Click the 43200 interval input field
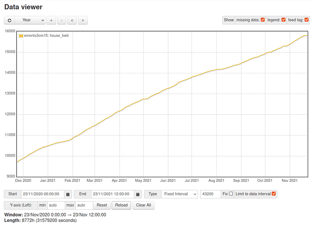The width and height of the screenshot is (310, 225). tap(210, 194)
